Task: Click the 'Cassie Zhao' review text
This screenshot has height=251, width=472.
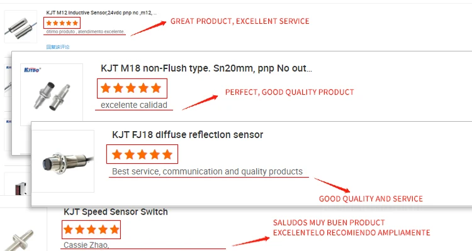Action: tap(86, 245)
